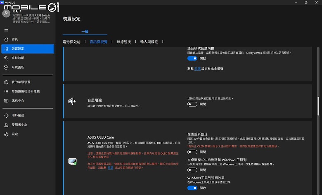Switch to 音訊與視覺 section
Screen dimensions: 322x195
point(99,42)
